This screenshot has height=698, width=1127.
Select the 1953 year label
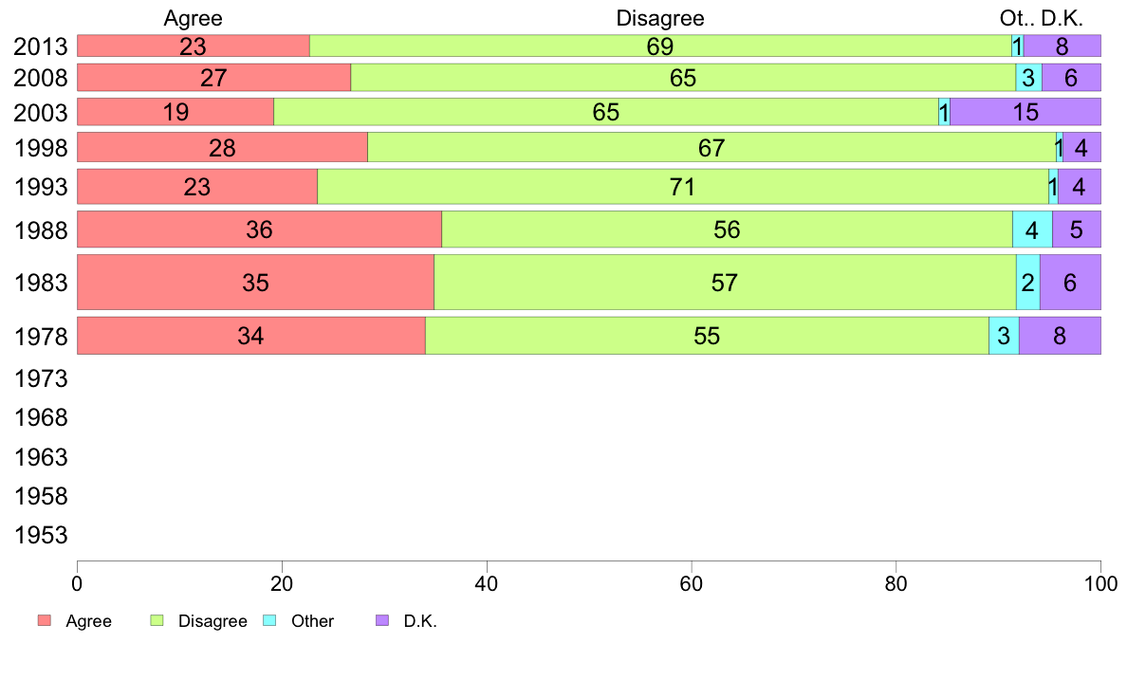tap(42, 536)
